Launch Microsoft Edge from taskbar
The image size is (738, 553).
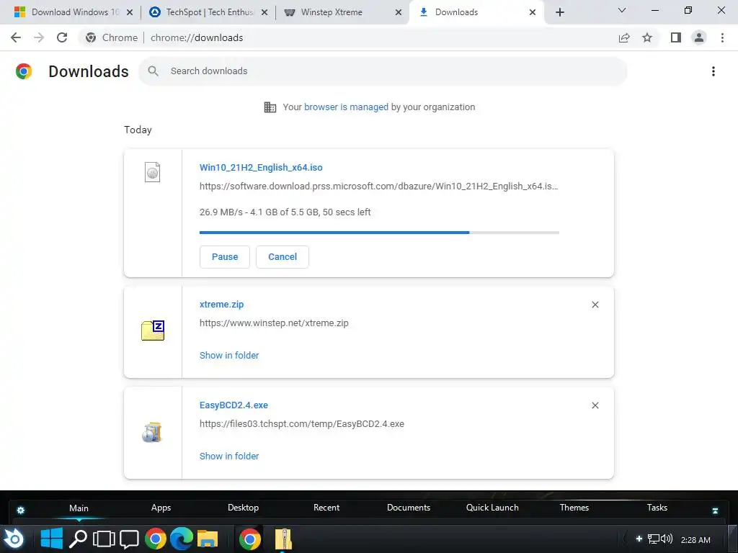(x=182, y=539)
